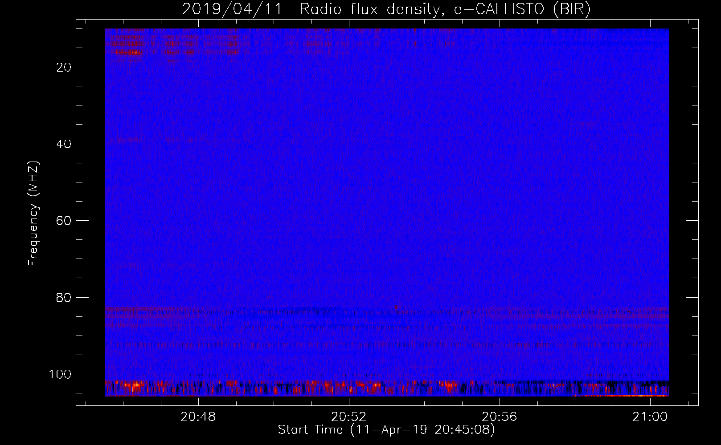Image resolution: width=721 pixels, height=445 pixels.
Task: Click the '20:52' time tick label
Action: pyautogui.click(x=349, y=417)
